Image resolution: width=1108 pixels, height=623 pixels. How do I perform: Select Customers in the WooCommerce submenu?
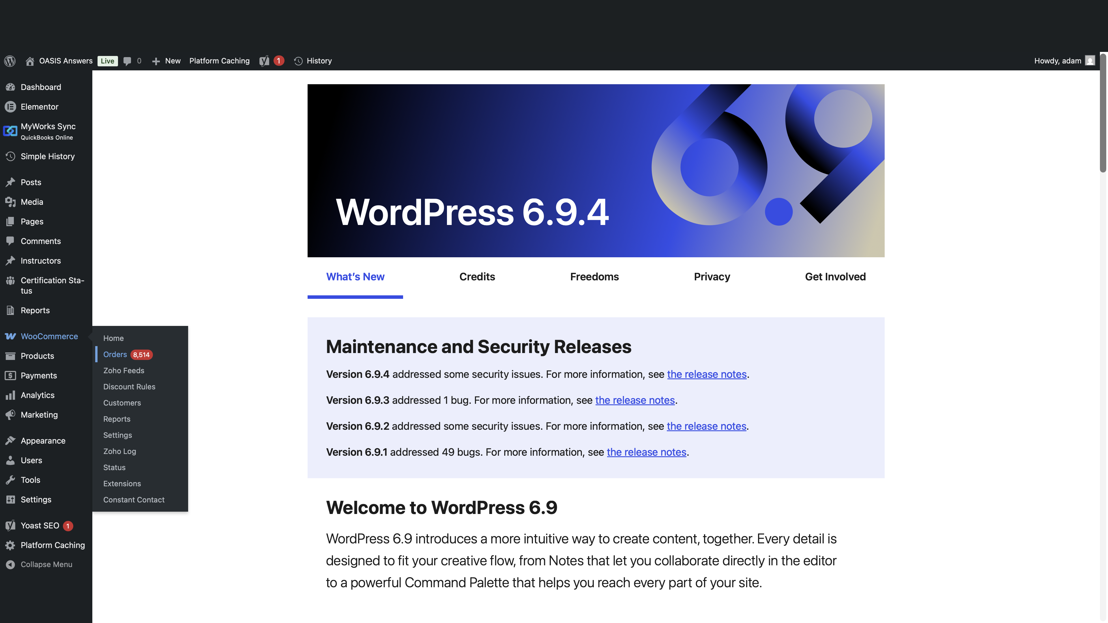coord(122,403)
